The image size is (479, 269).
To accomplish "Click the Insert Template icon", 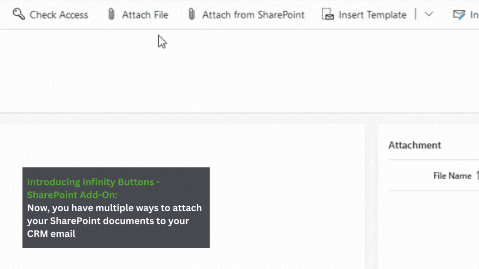I will [327, 14].
